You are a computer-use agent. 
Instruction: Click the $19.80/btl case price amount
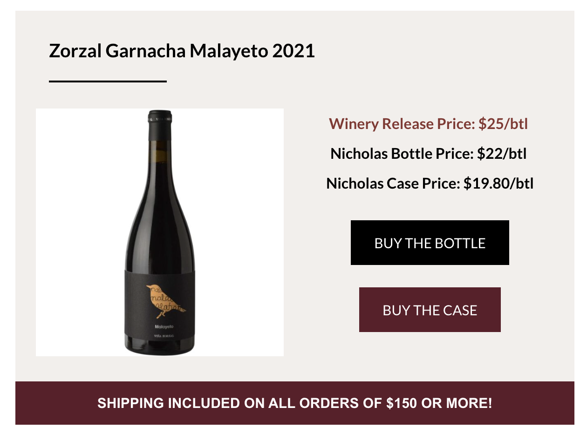point(498,183)
